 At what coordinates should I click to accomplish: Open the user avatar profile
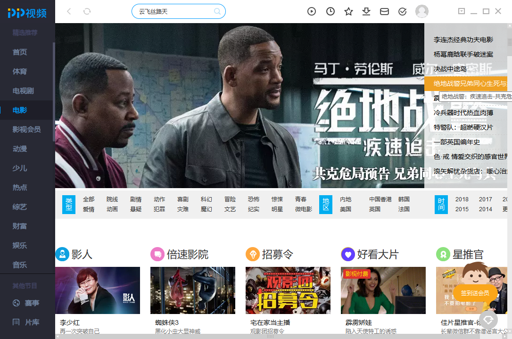tap(422, 11)
